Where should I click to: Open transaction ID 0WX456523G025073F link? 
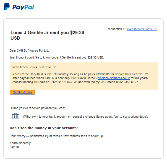tap(142, 29)
